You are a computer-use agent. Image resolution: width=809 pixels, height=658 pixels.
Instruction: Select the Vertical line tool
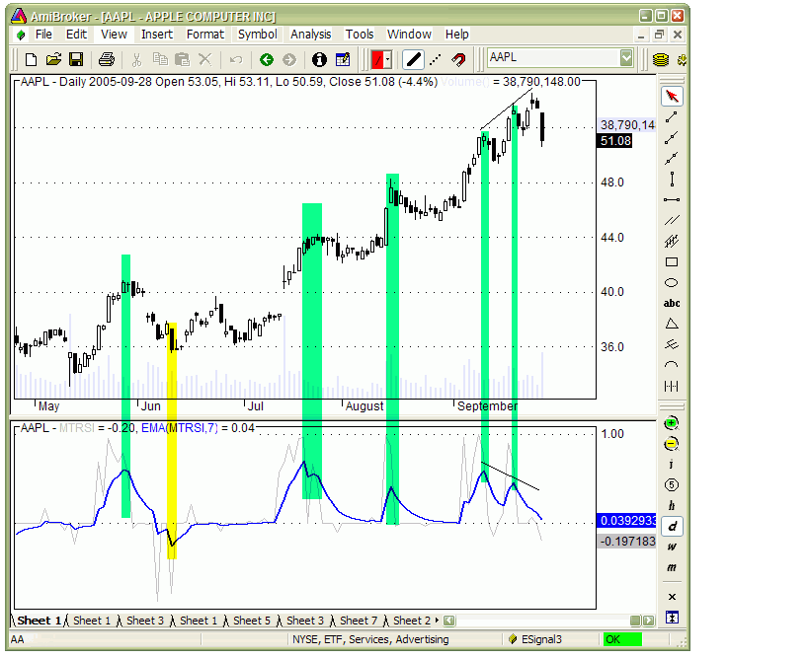[672, 179]
